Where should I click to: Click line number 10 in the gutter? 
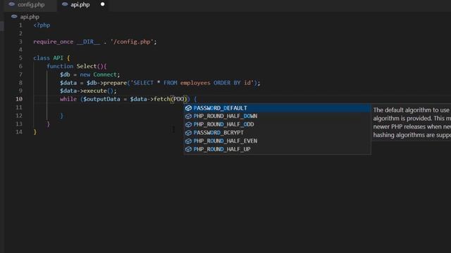pyautogui.click(x=19, y=99)
